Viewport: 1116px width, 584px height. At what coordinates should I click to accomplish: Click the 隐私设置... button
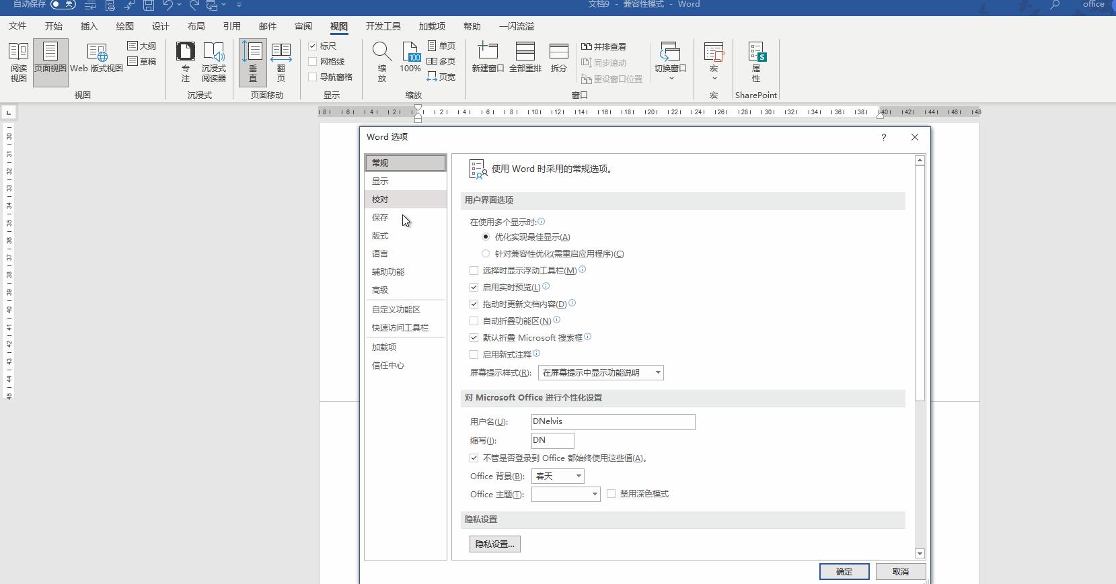click(x=495, y=544)
